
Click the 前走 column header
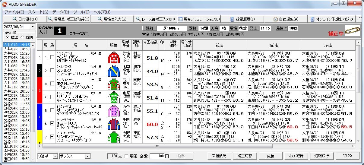[220, 45]
